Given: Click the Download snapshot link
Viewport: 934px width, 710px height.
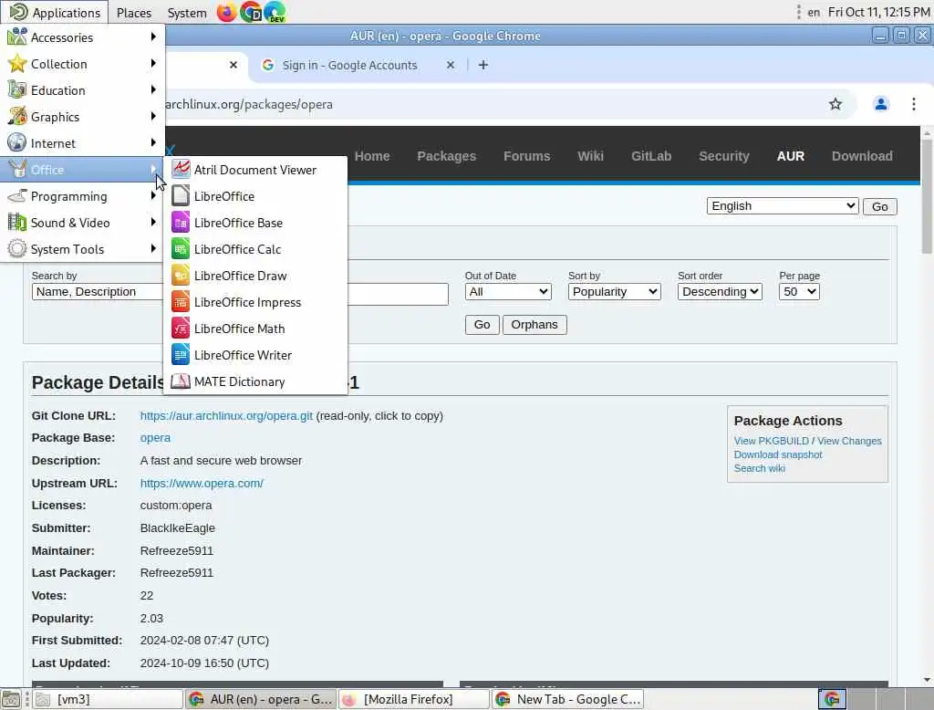Looking at the screenshot, I should 778,454.
